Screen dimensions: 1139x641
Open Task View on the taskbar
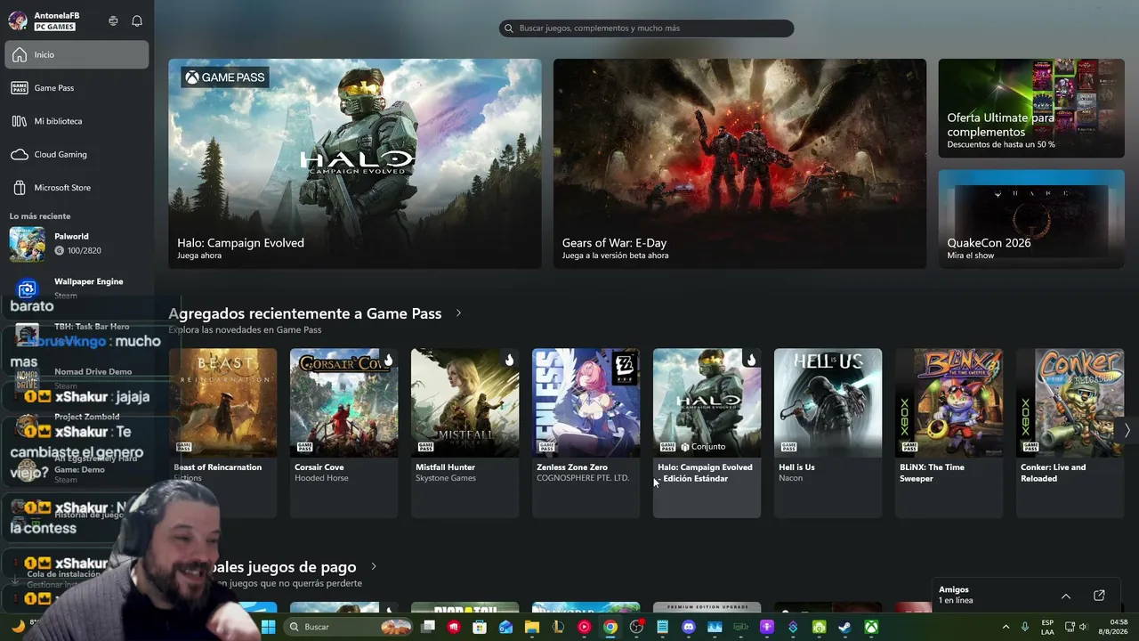click(428, 627)
